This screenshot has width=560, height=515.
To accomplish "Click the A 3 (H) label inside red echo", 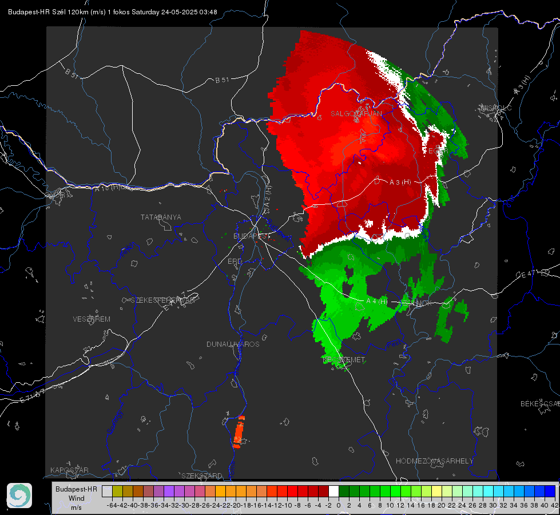I will pyautogui.click(x=400, y=183).
